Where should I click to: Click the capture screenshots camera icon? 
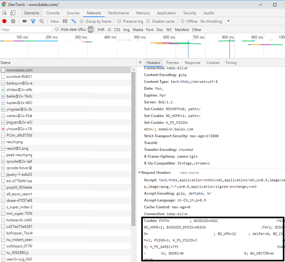[x=24, y=21]
